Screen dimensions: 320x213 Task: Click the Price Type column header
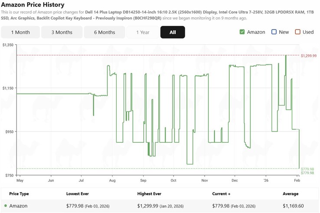pos(19,194)
